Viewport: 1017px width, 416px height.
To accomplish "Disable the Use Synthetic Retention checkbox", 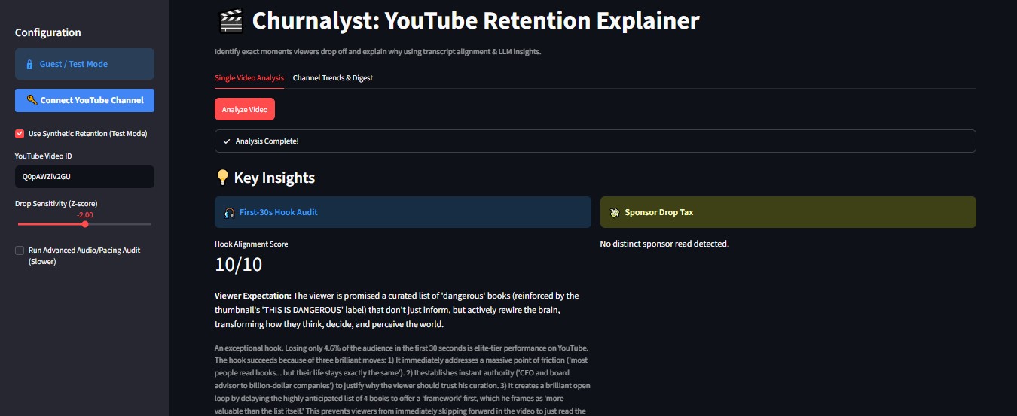I will pos(20,133).
